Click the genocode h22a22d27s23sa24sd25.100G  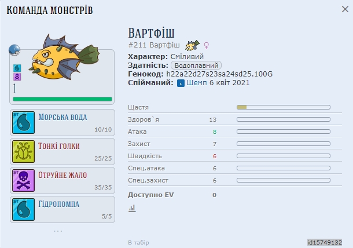pos(219,74)
